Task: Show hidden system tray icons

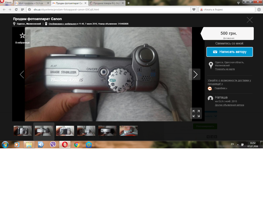Action: click(238, 145)
